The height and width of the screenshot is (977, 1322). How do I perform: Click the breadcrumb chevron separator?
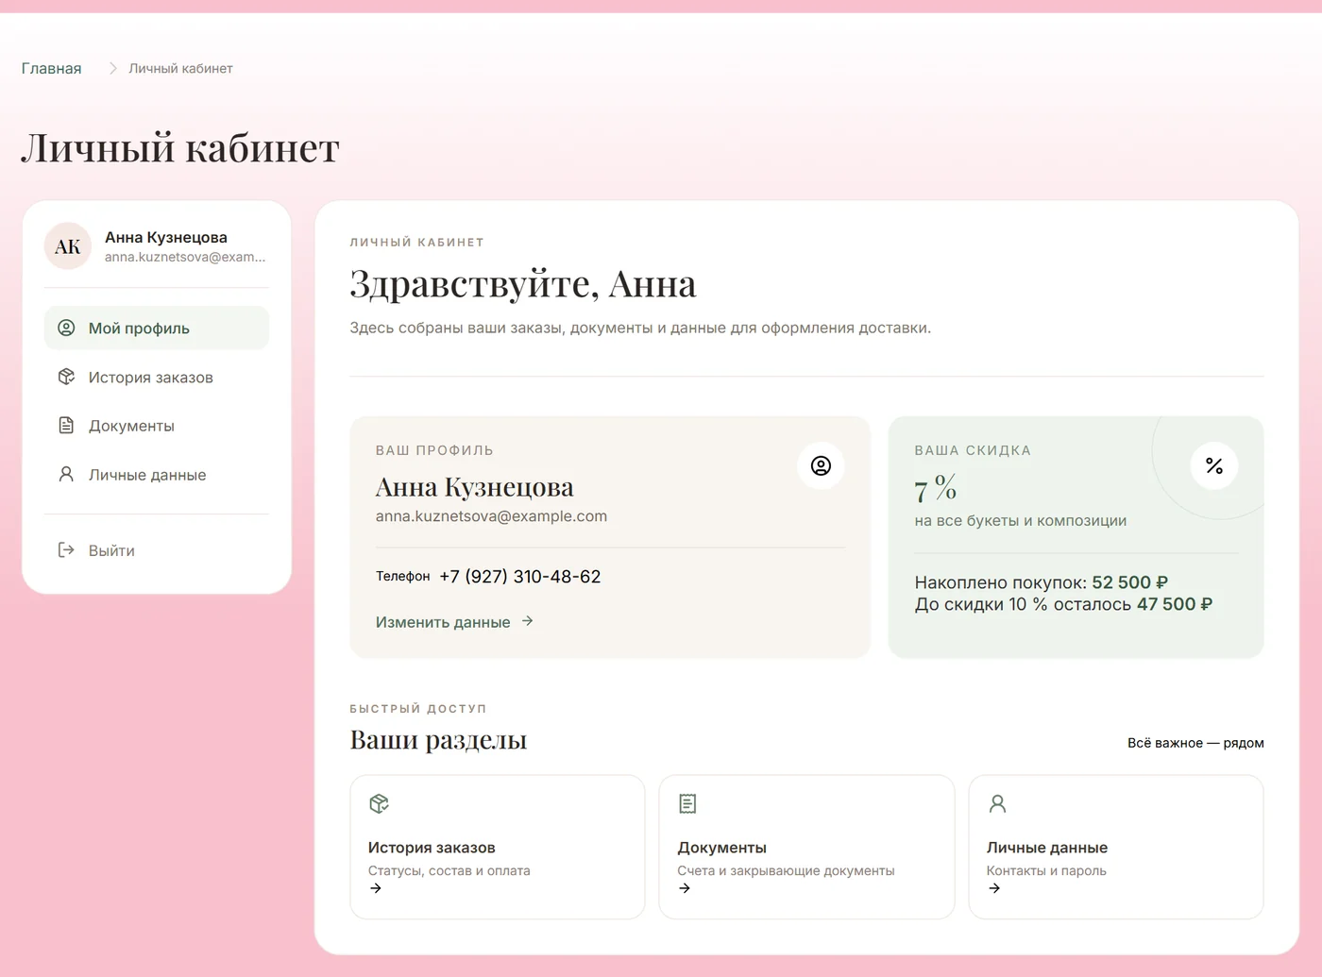pos(113,68)
